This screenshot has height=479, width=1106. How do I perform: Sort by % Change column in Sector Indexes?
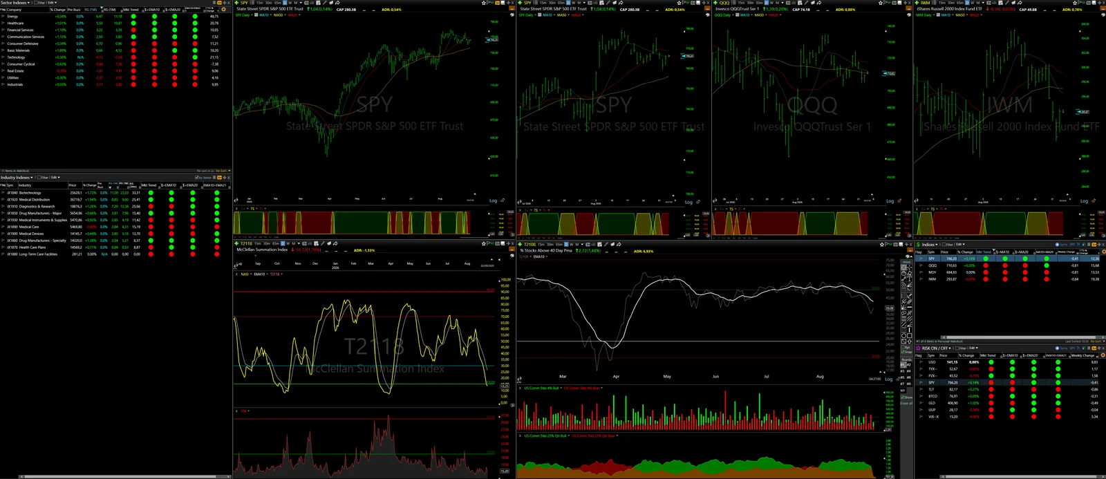click(58, 10)
